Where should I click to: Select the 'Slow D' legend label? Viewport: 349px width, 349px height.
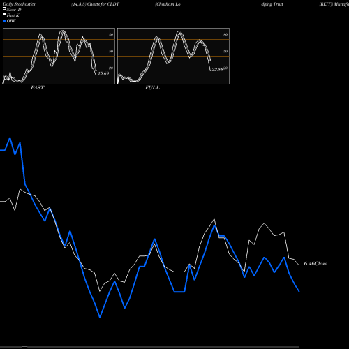point(14,10)
